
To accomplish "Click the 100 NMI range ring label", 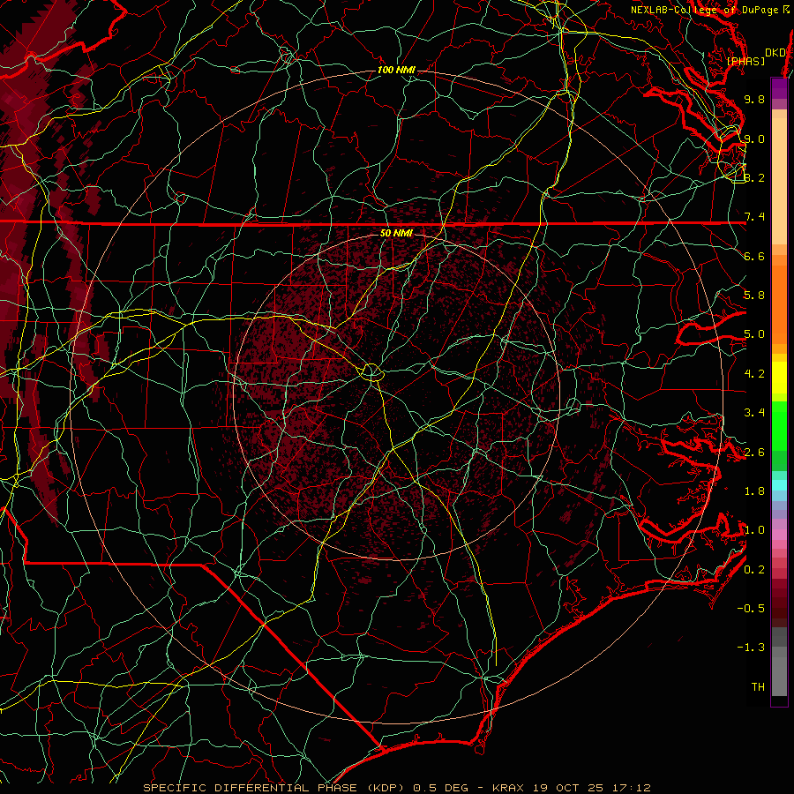I will (x=396, y=70).
